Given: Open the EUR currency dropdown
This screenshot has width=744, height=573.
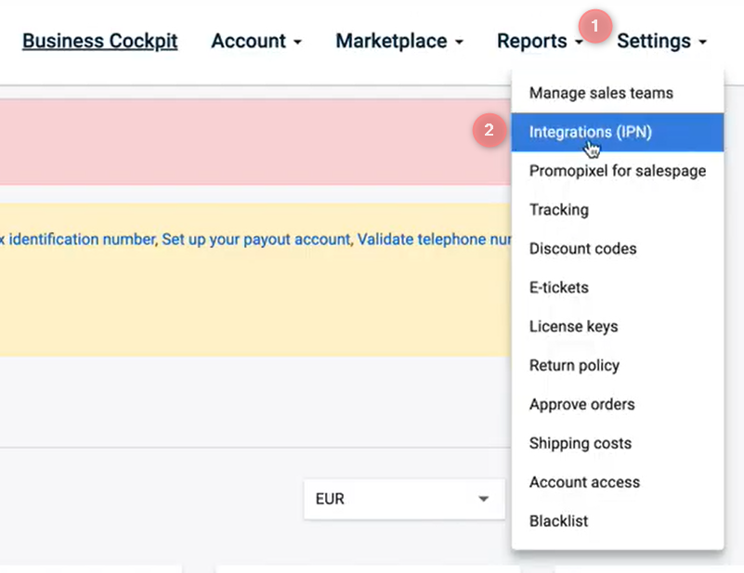Looking at the screenshot, I should (402, 499).
